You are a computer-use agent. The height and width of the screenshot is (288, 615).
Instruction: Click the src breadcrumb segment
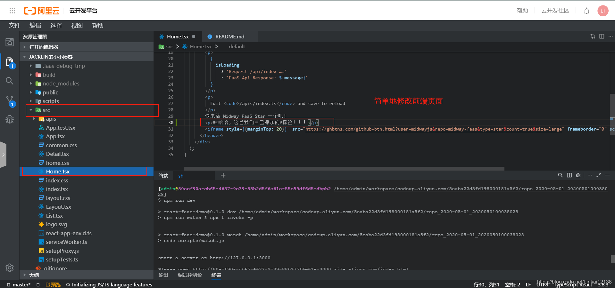(170, 47)
